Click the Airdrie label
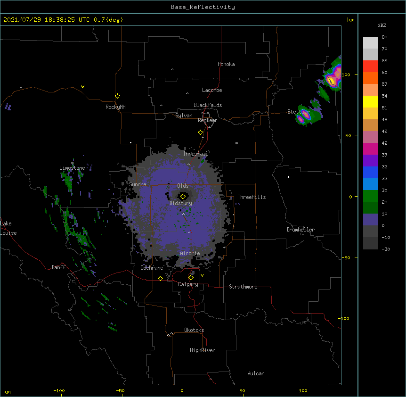The image size is (406, 397). pyautogui.click(x=190, y=253)
